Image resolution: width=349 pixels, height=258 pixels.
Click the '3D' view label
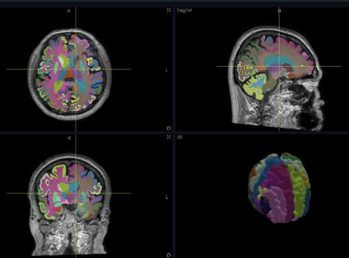(x=180, y=137)
